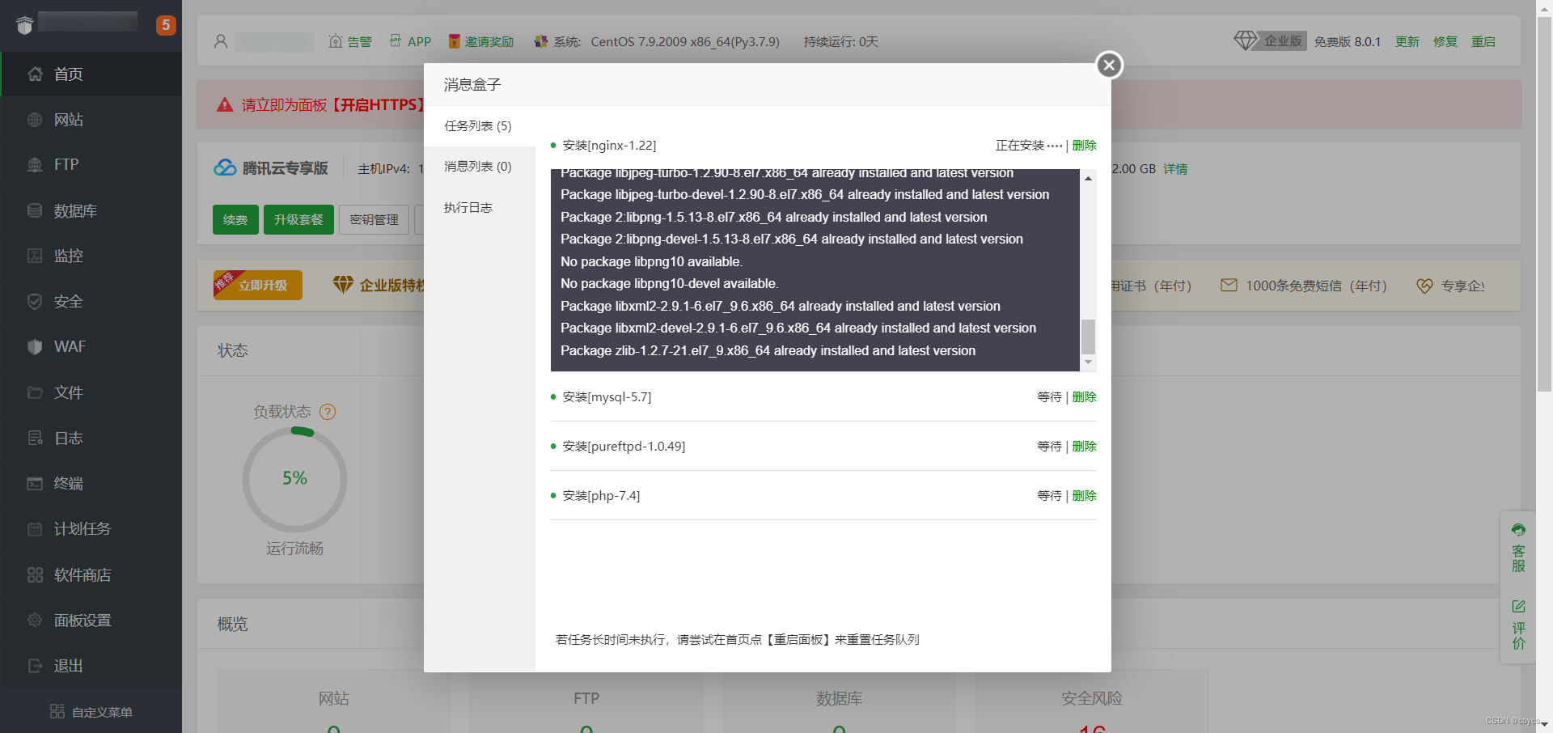Close the 消息盒子 dialog
The width and height of the screenshot is (1553, 733).
point(1109,65)
